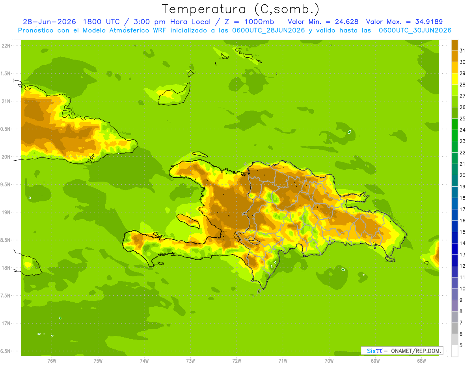473x366 pixels.
Task: Click the '0600UTC_28JUN2026' initialization time text
Action: click(266, 30)
